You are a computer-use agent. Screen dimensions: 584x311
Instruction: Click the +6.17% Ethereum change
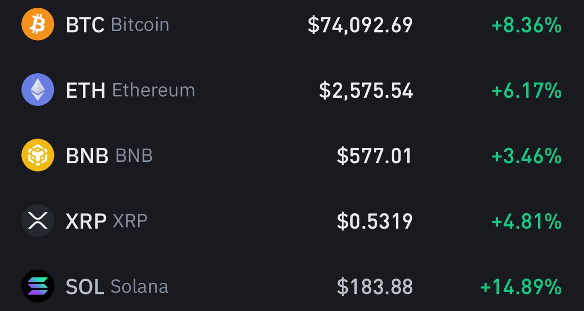click(x=527, y=91)
